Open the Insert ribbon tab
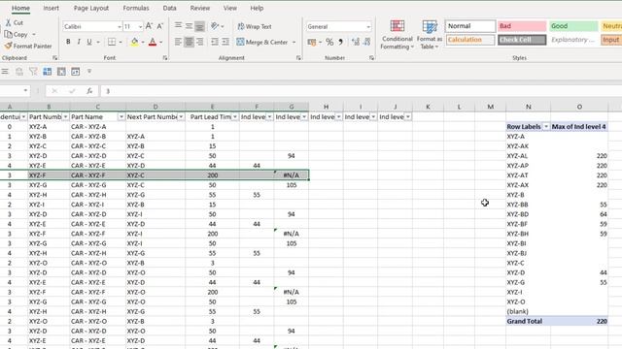This screenshot has height=349, width=622. [52, 8]
